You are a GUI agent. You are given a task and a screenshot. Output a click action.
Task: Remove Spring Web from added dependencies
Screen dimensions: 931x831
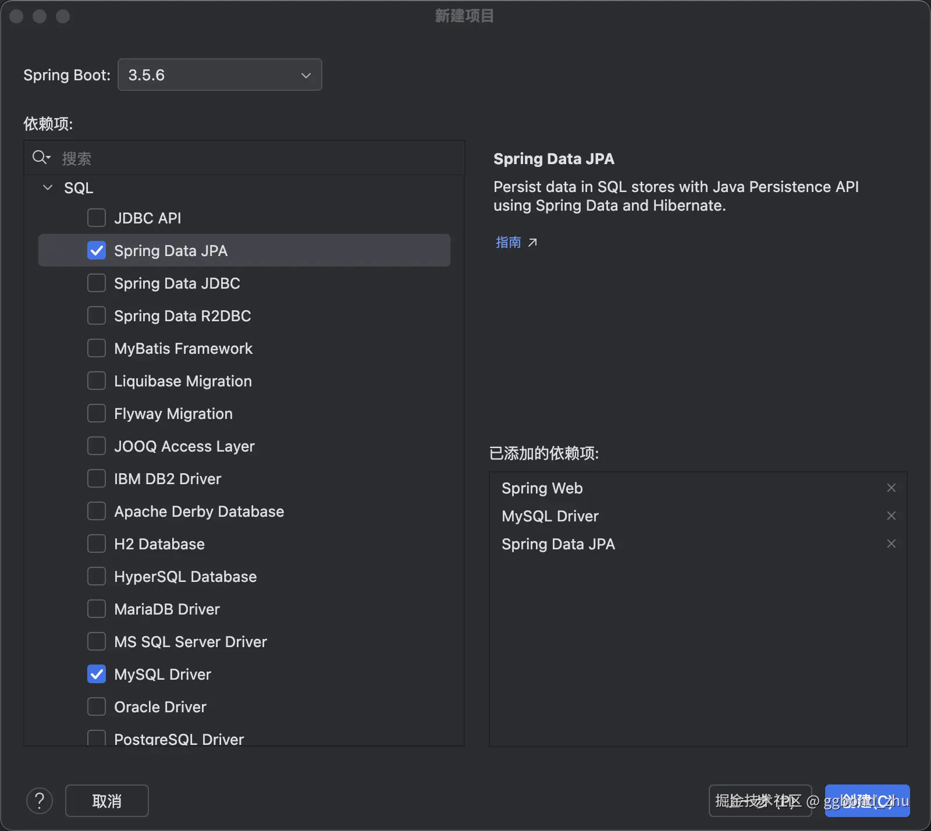click(x=891, y=488)
